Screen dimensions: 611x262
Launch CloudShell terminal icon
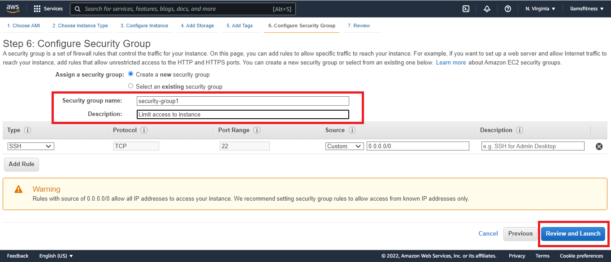[x=466, y=9]
